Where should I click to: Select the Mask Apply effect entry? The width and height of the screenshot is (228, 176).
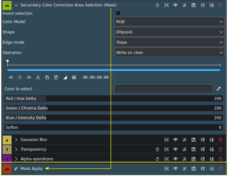pyautogui.click(x=32, y=169)
